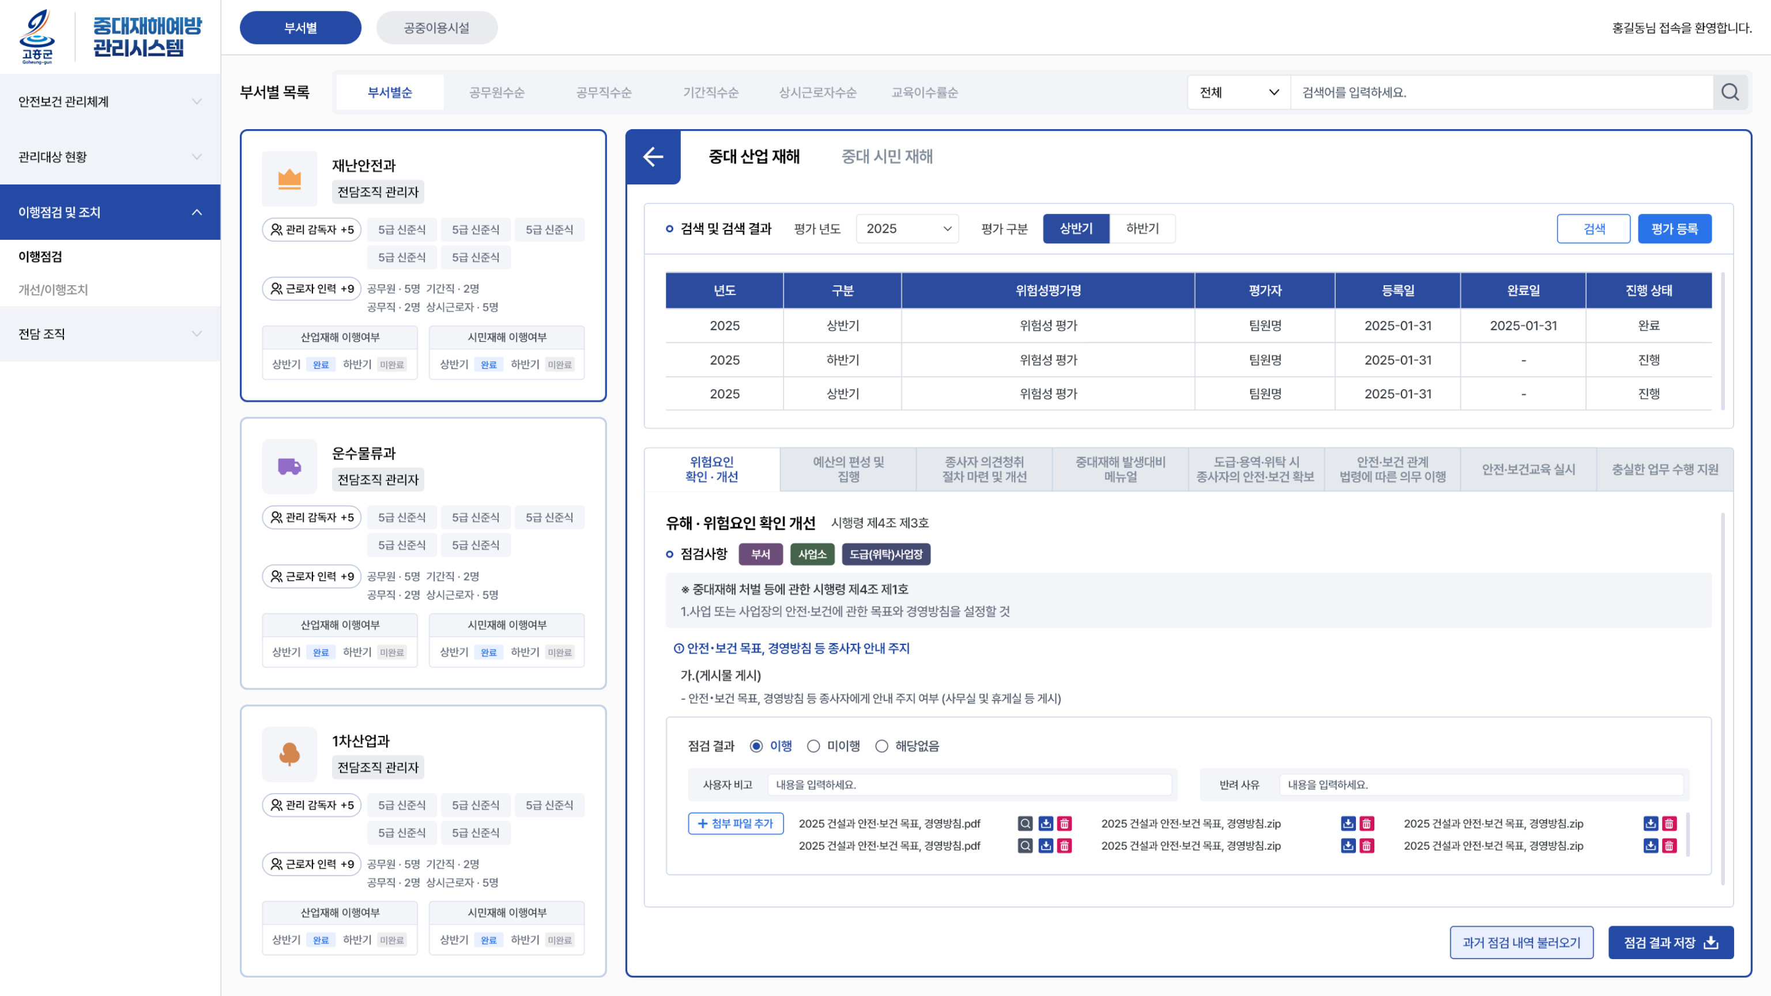1771x996 pixels.
Task: Expand the 안전보건 관리체계 sidebar menu
Action: pos(110,101)
